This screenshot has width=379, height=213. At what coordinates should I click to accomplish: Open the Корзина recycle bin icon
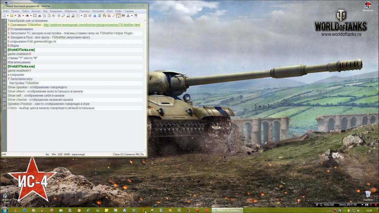(x=368, y=196)
